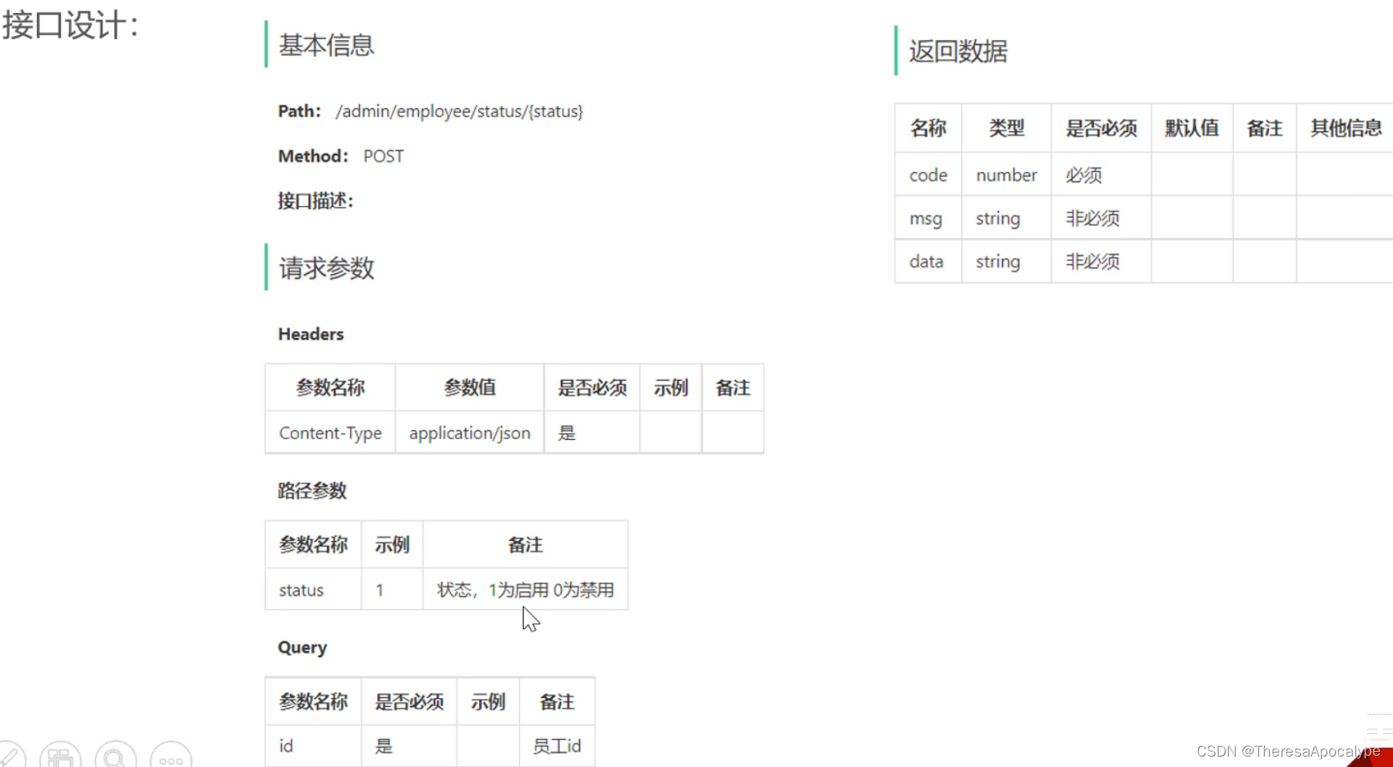Screen dimensions: 1393x767
Task: Click the 'Path:' label
Action: [299, 111]
